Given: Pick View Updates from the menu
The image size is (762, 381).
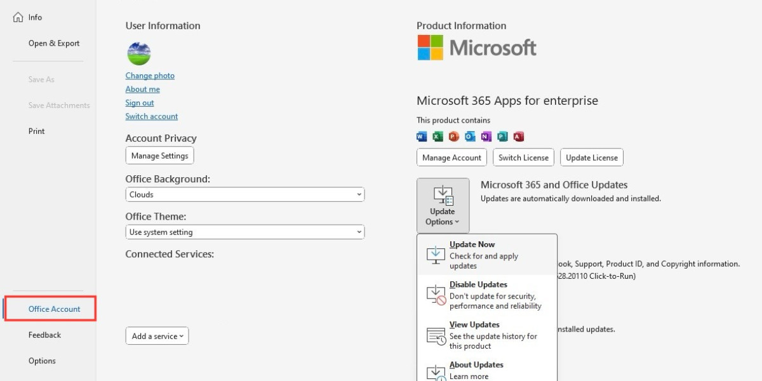Looking at the screenshot, I should [486, 335].
